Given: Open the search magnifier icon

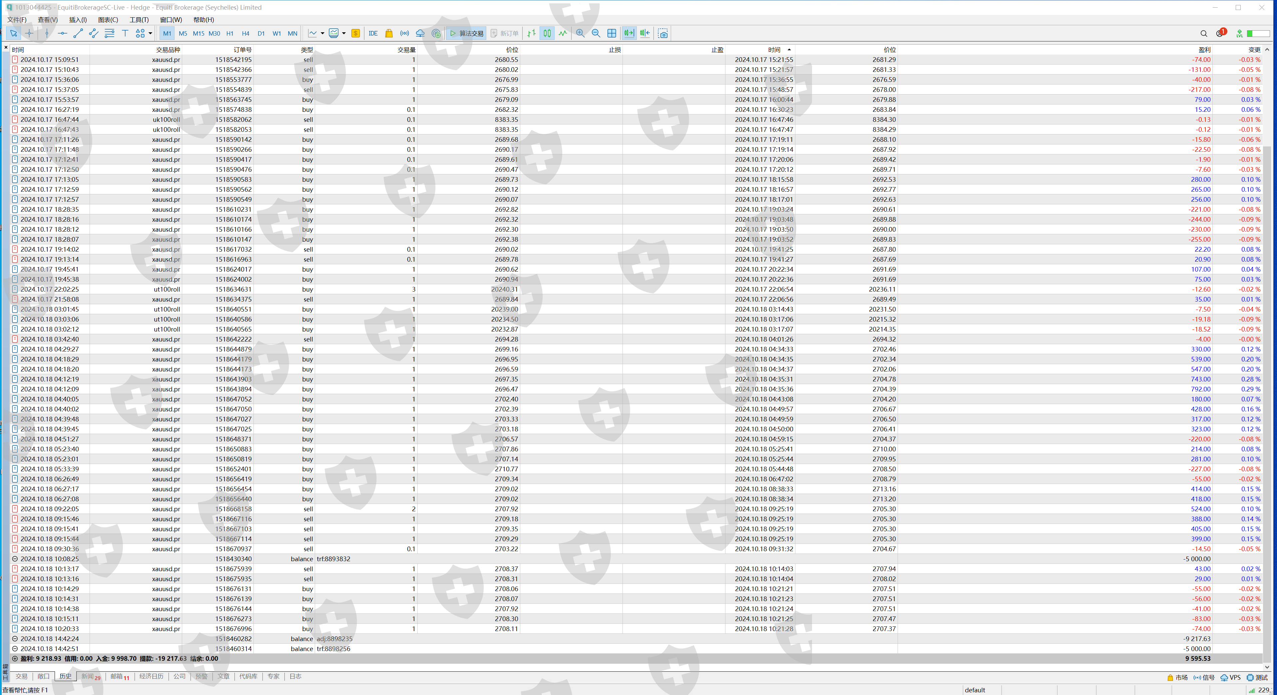Looking at the screenshot, I should tap(1204, 33).
